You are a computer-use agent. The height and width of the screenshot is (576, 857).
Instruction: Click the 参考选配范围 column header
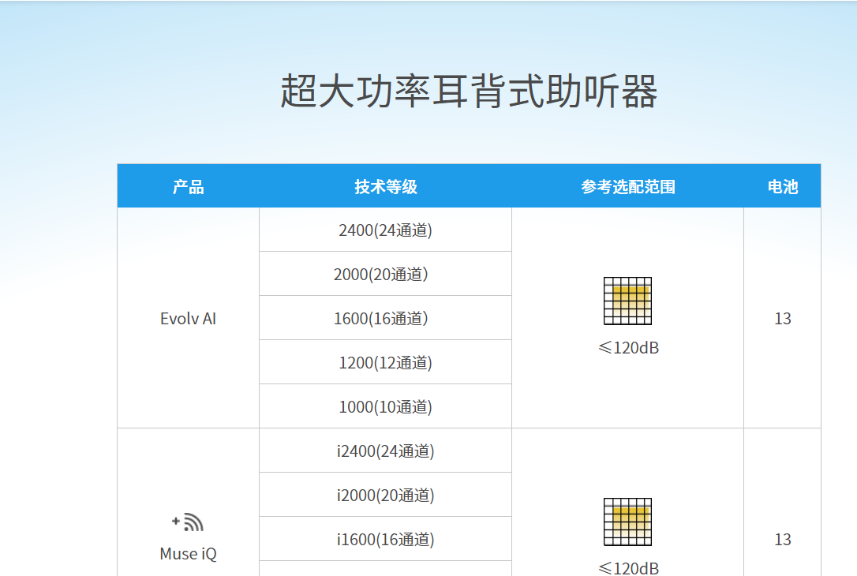click(x=628, y=187)
